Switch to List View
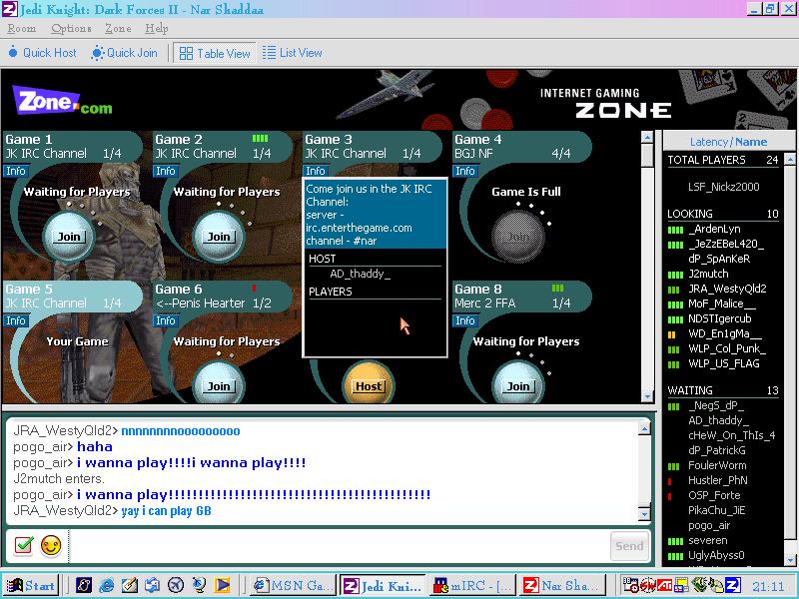799x599 pixels. tap(292, 53)
